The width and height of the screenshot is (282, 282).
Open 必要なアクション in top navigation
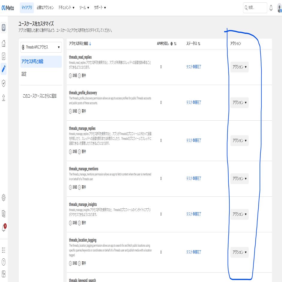(45, 7)
